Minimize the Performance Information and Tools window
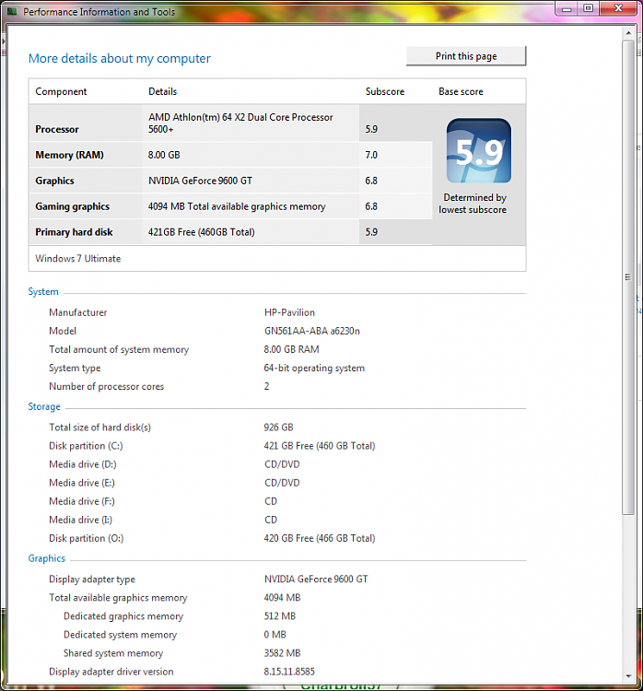The height and width of the screenshot is (691, 643). click(567, 8)
